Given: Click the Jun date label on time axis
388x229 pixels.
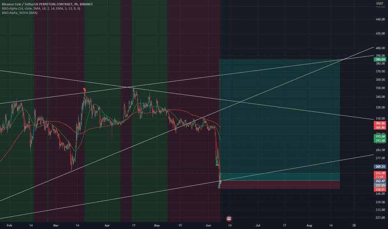Looking at the screenshot, I should [208, 225].
